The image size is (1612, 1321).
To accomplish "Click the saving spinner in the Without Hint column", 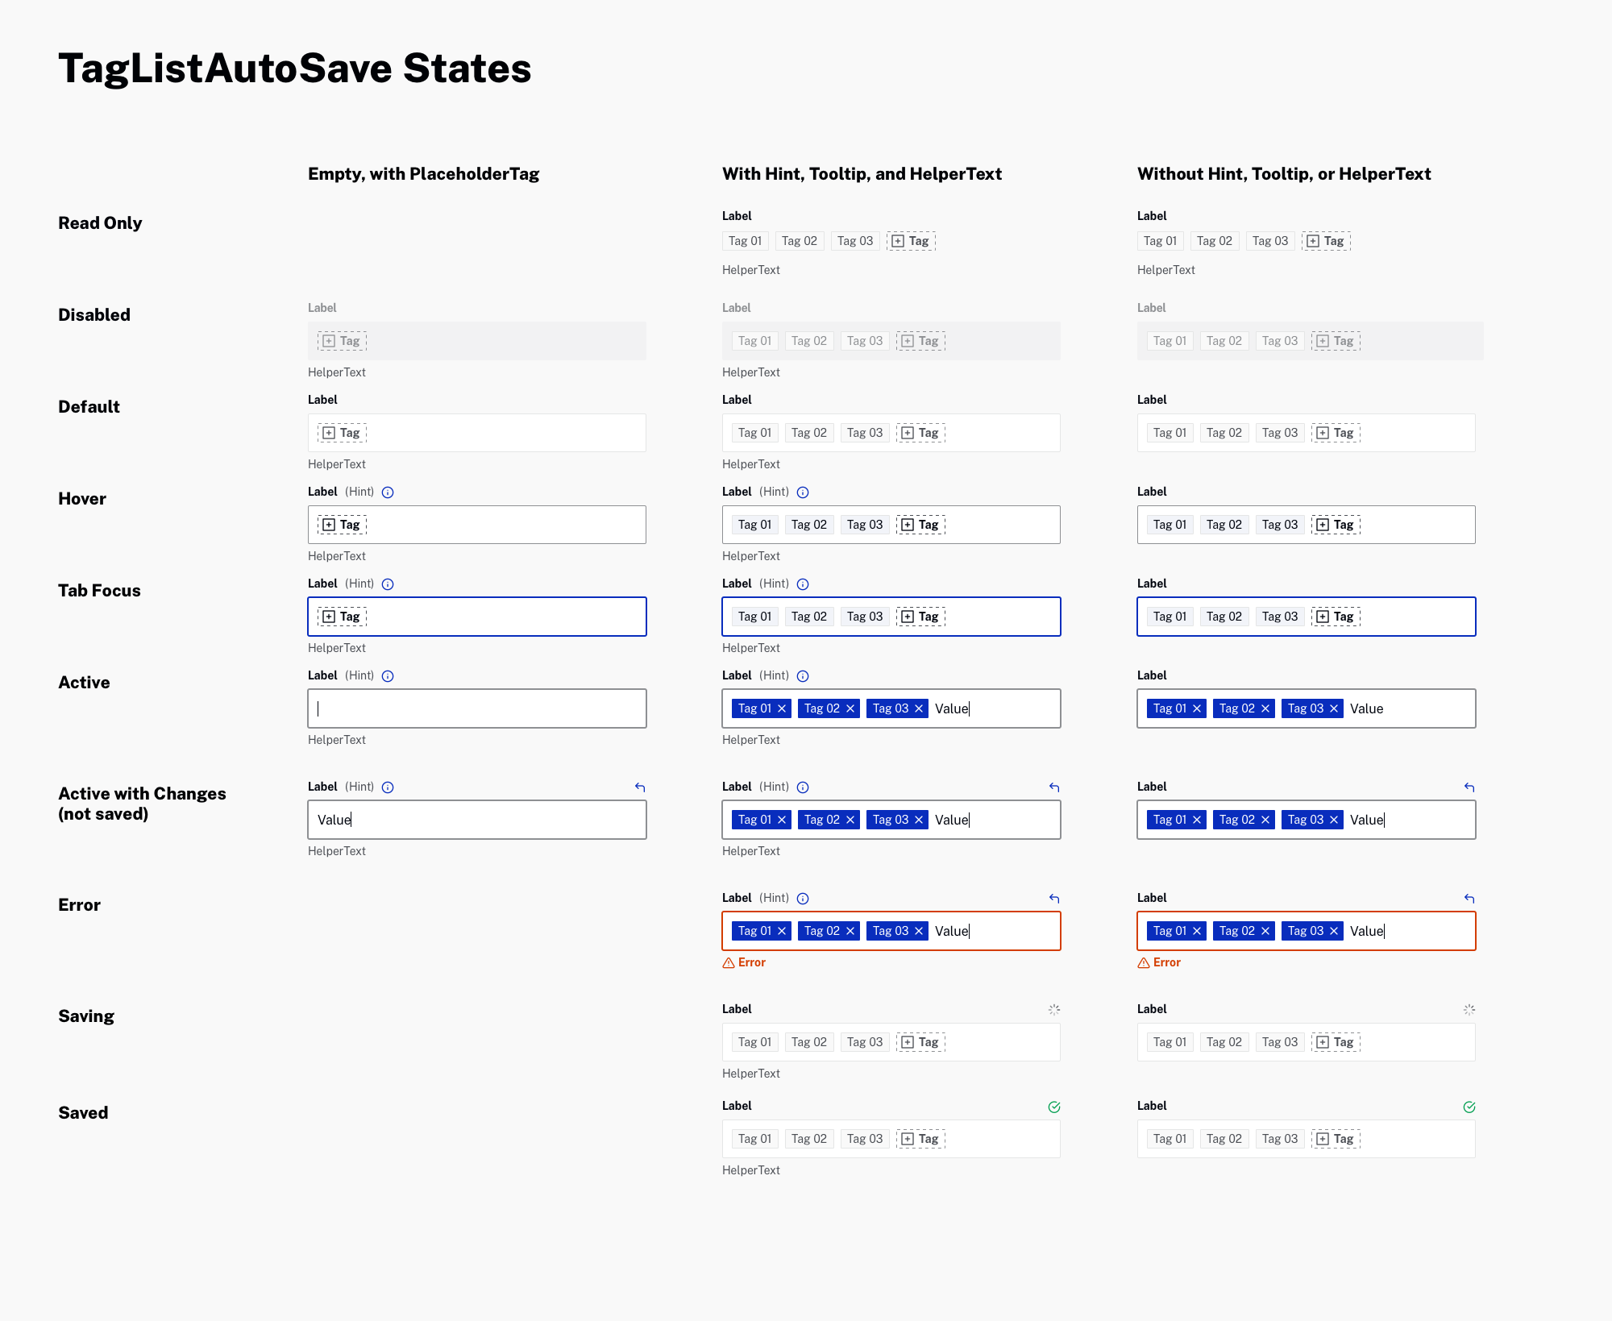I will coord(1469,1010).
